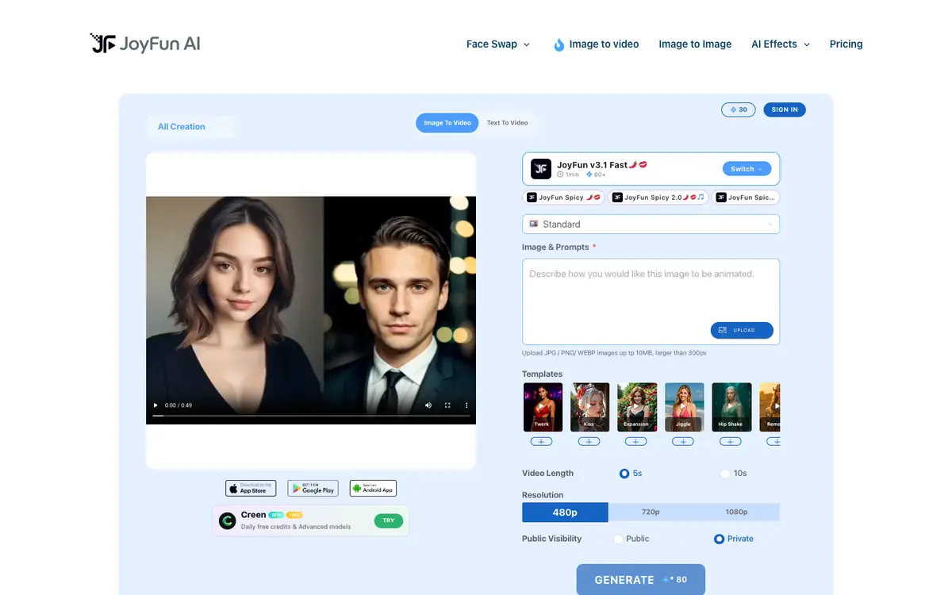Select the truncated JoyFun Spic... model chip
This screenshot has width=952, height=595.
pos(746,198)
